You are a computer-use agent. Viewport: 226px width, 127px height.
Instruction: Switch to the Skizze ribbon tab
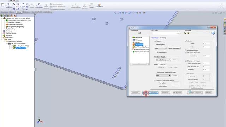[19, 12]
